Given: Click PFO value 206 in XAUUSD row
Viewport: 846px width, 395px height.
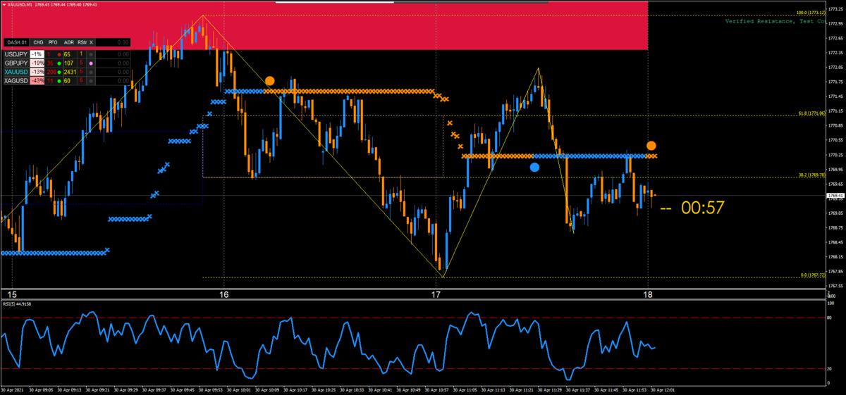Looking at the screenshot, I should click(x=51, y=72).
